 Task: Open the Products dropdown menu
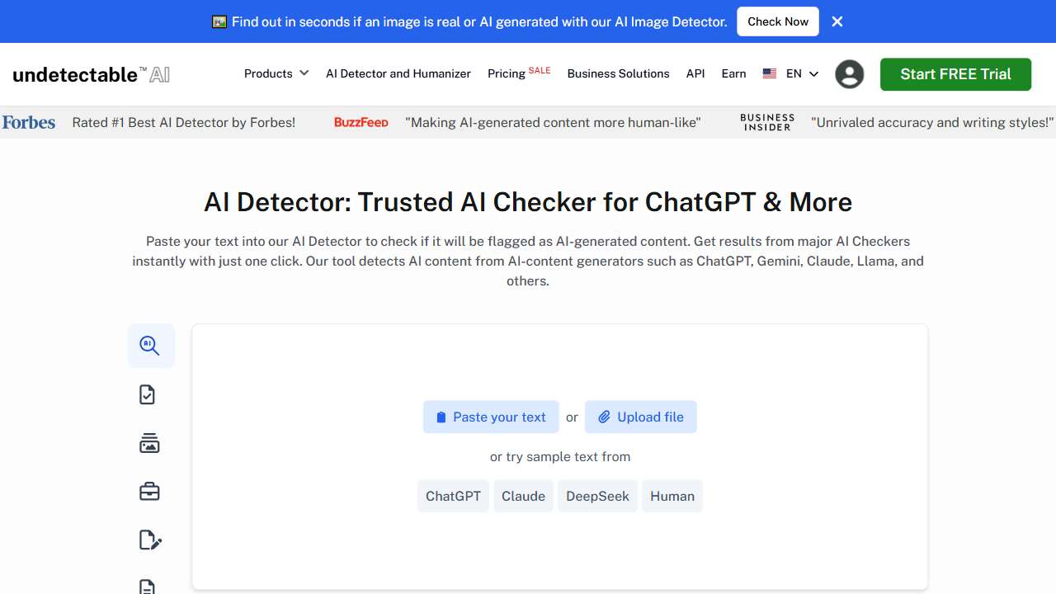tap(276, 73)
